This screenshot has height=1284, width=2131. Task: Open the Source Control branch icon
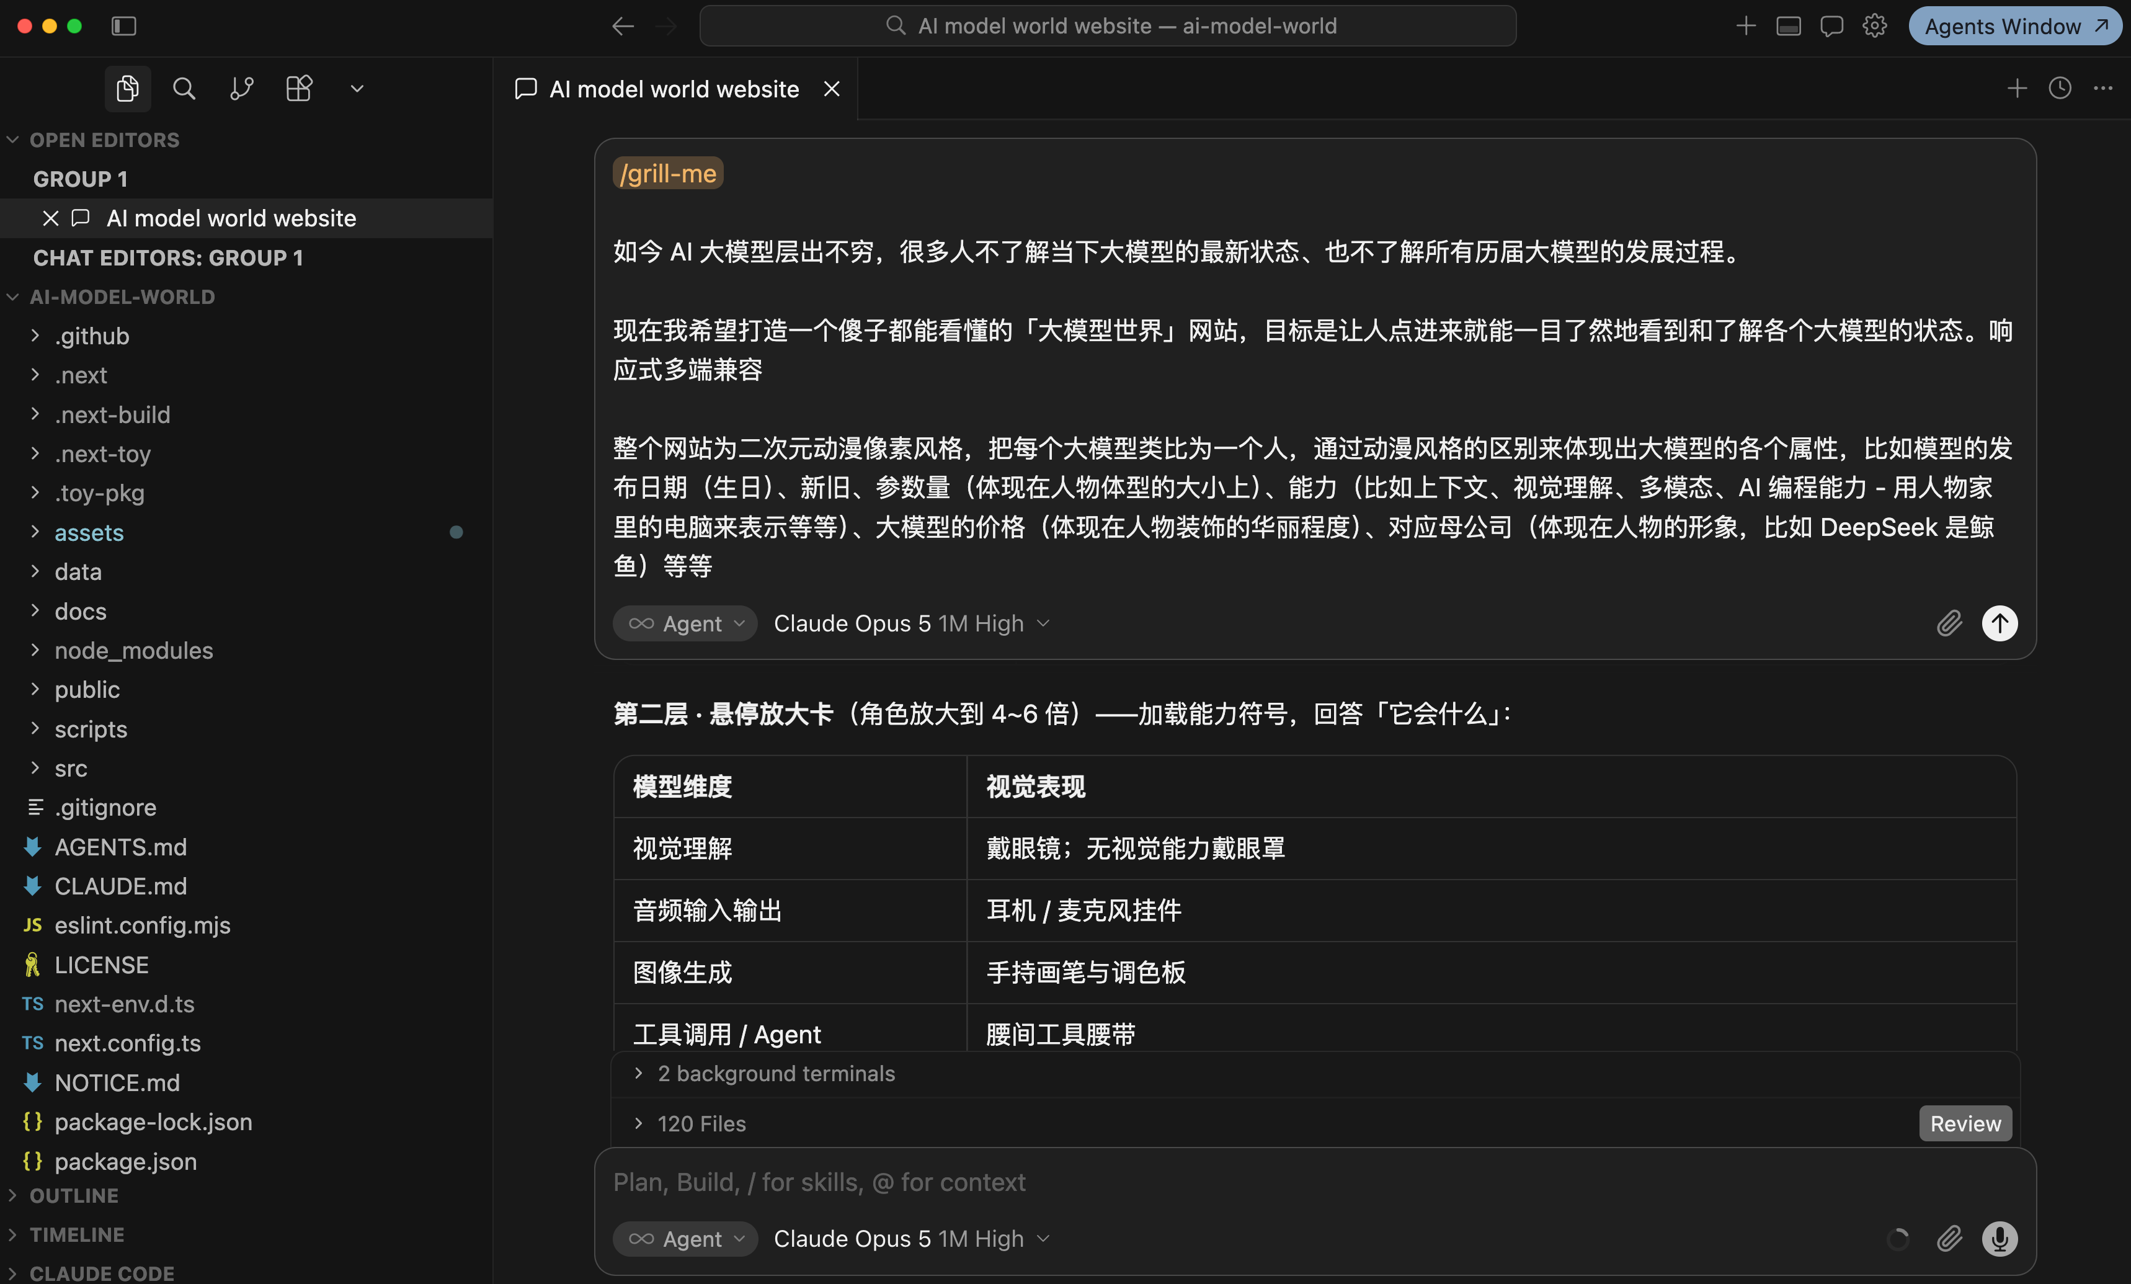[241, 88]
